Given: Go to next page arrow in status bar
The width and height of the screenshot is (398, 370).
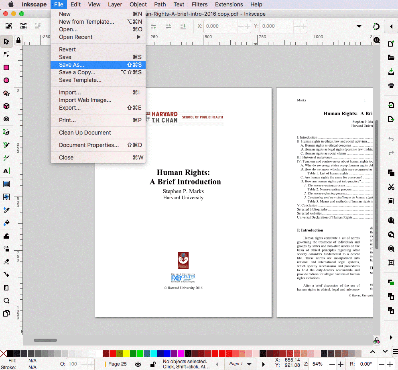Looking at the screenshot, I should click(263, 364).
